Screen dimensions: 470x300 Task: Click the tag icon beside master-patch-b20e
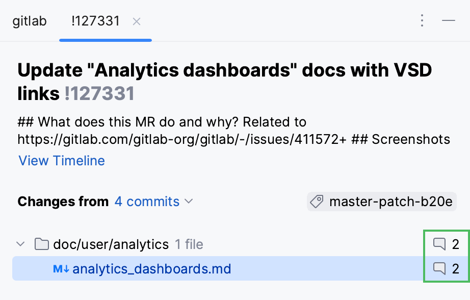(316, 202)
